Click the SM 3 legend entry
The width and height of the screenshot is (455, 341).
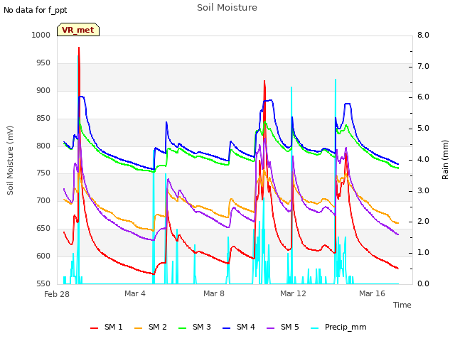(195, 327)
